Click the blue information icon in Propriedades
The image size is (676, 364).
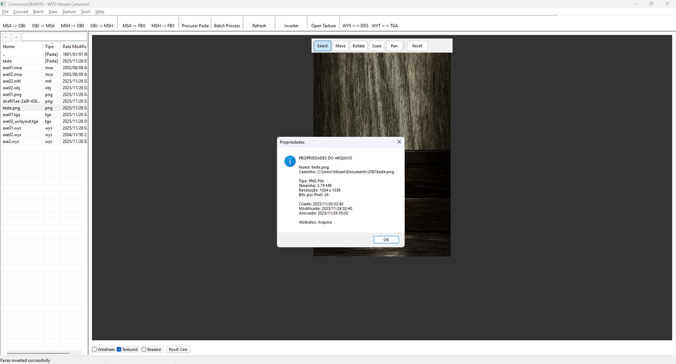290,161
